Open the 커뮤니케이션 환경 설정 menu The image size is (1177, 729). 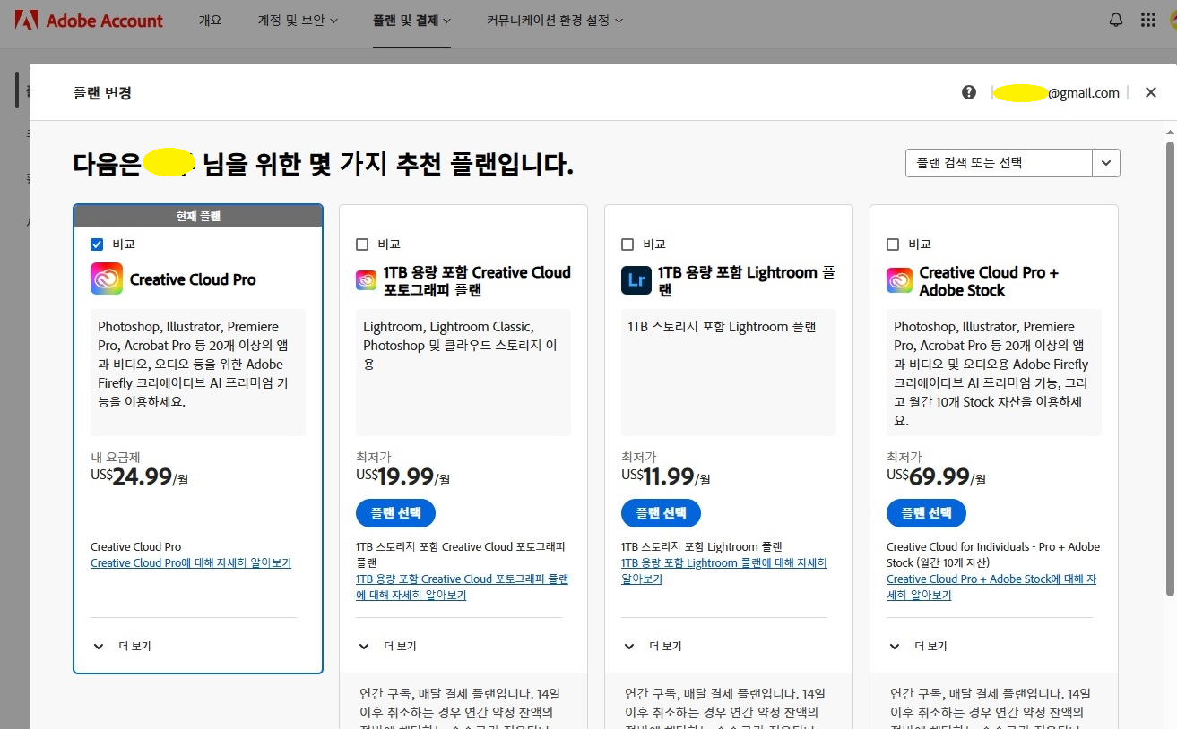pyautogui.click(x=555, y=20)
